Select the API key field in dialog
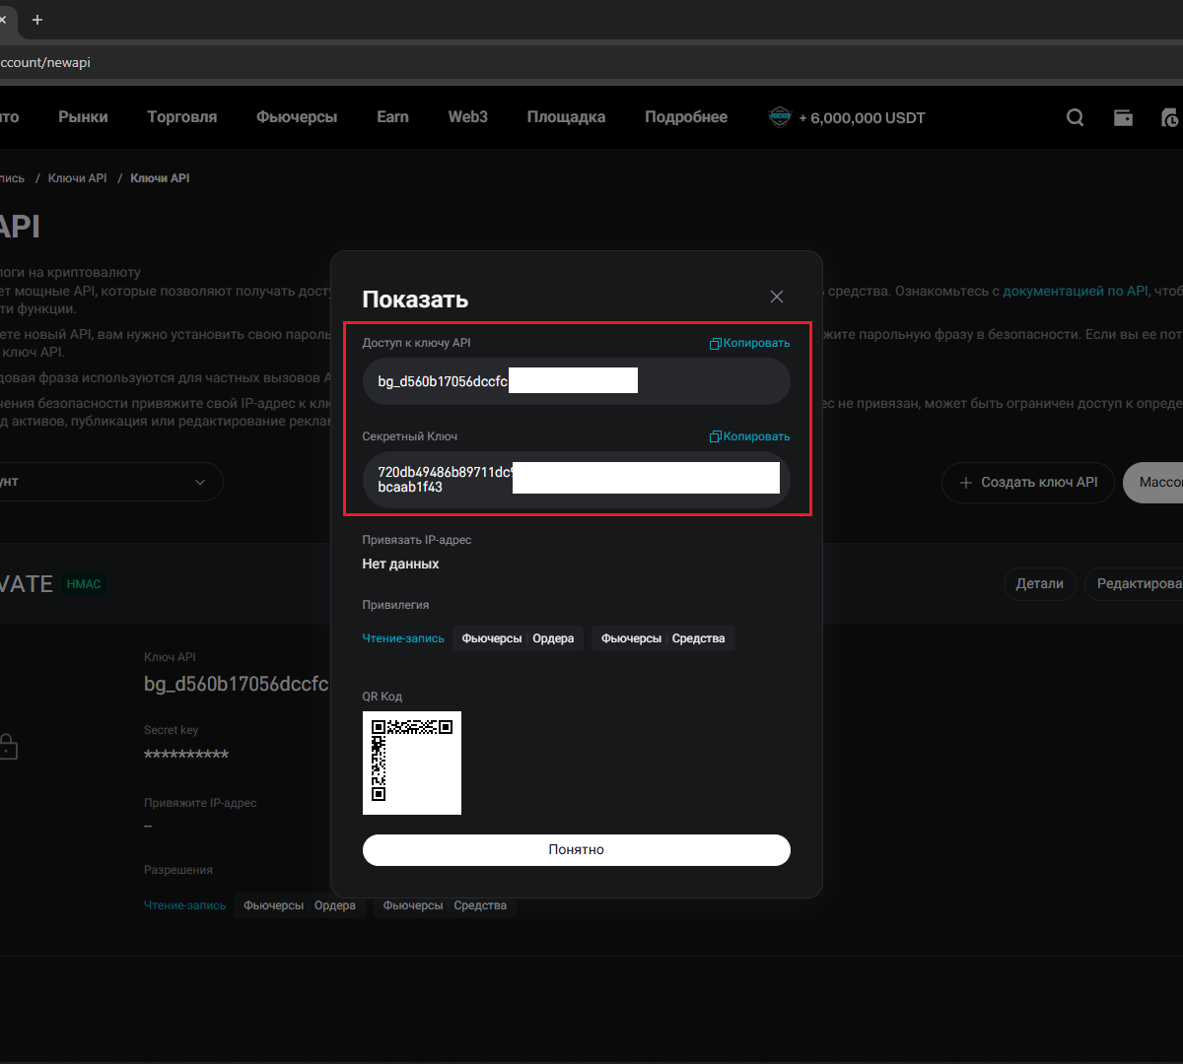The image size is (1183, 1064). pyautogui.click(x=577, y=381)
